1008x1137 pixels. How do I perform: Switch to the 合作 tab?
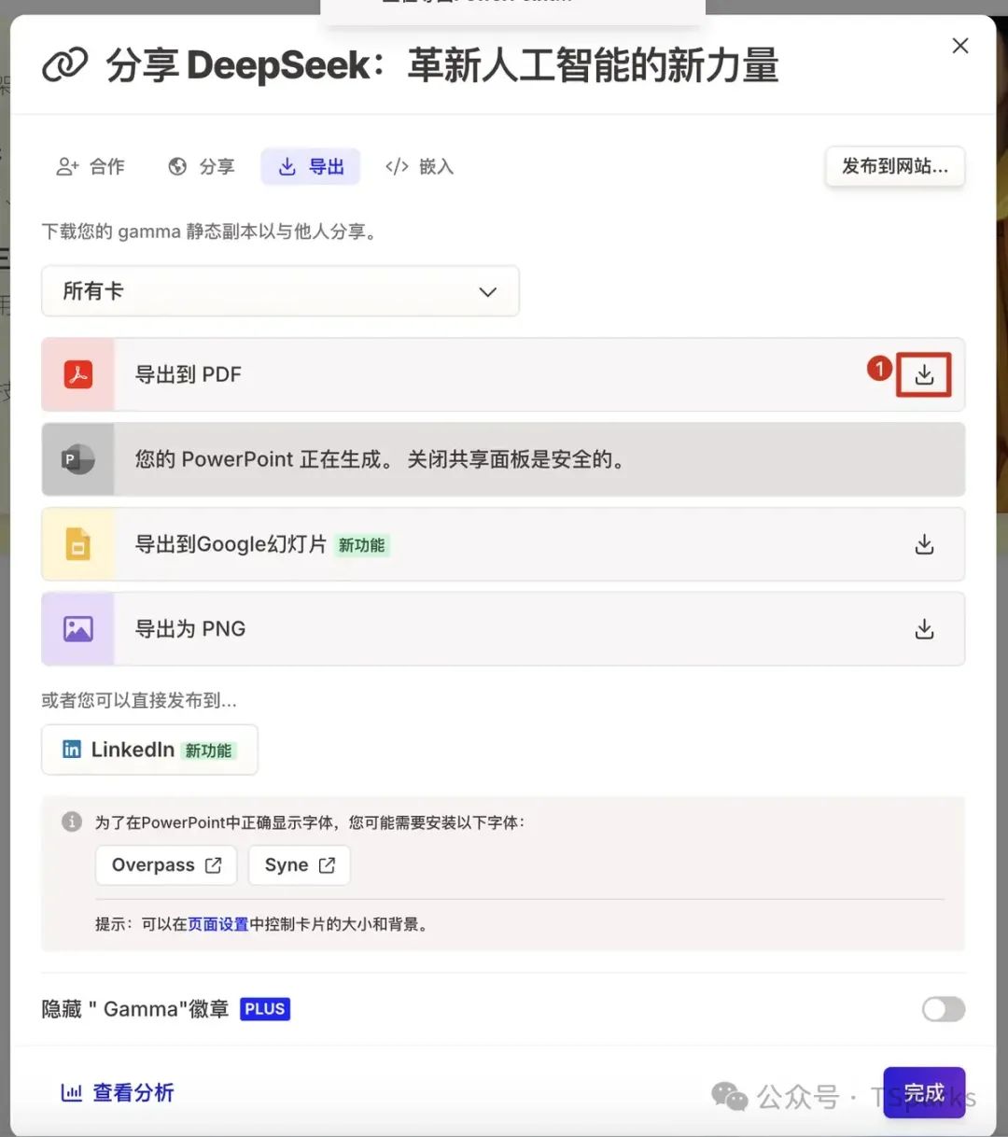coord(91,166)
